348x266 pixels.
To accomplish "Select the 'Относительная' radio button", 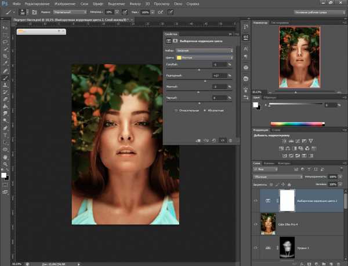I will 176,109.
